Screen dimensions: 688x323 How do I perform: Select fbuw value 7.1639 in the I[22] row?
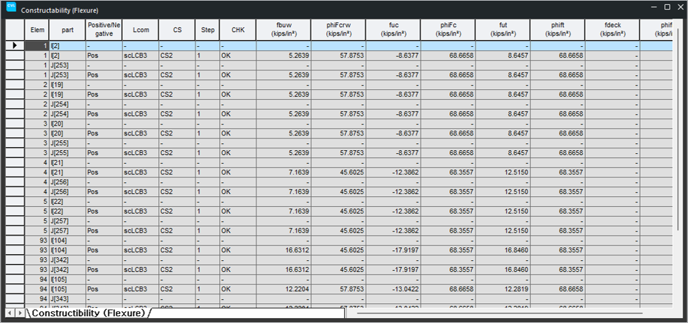pyautogui.click(x=284, y=211)
